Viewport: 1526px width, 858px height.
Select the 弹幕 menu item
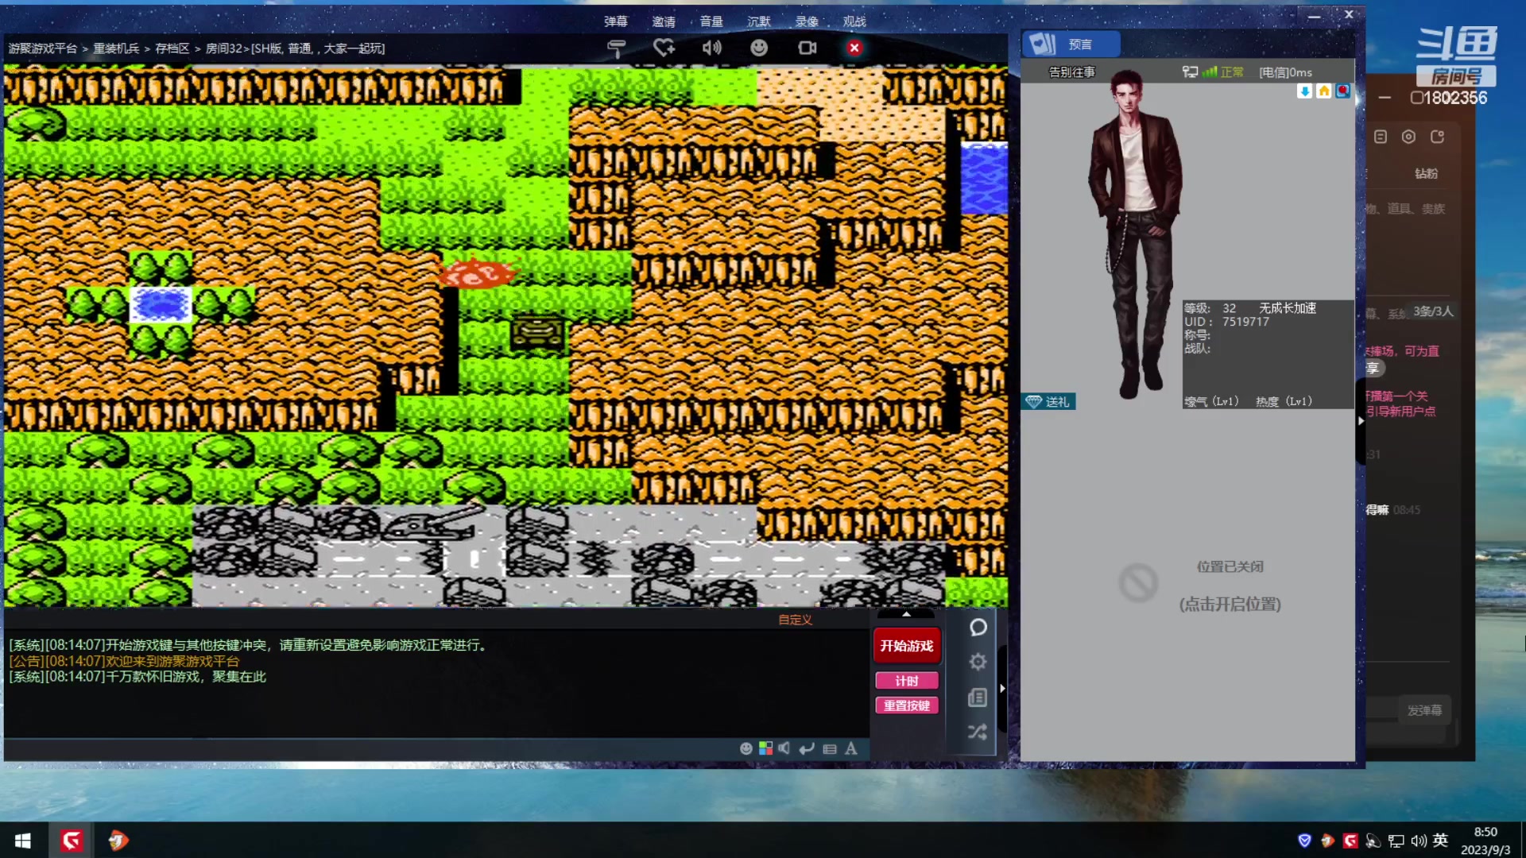[x=616, y=21]
